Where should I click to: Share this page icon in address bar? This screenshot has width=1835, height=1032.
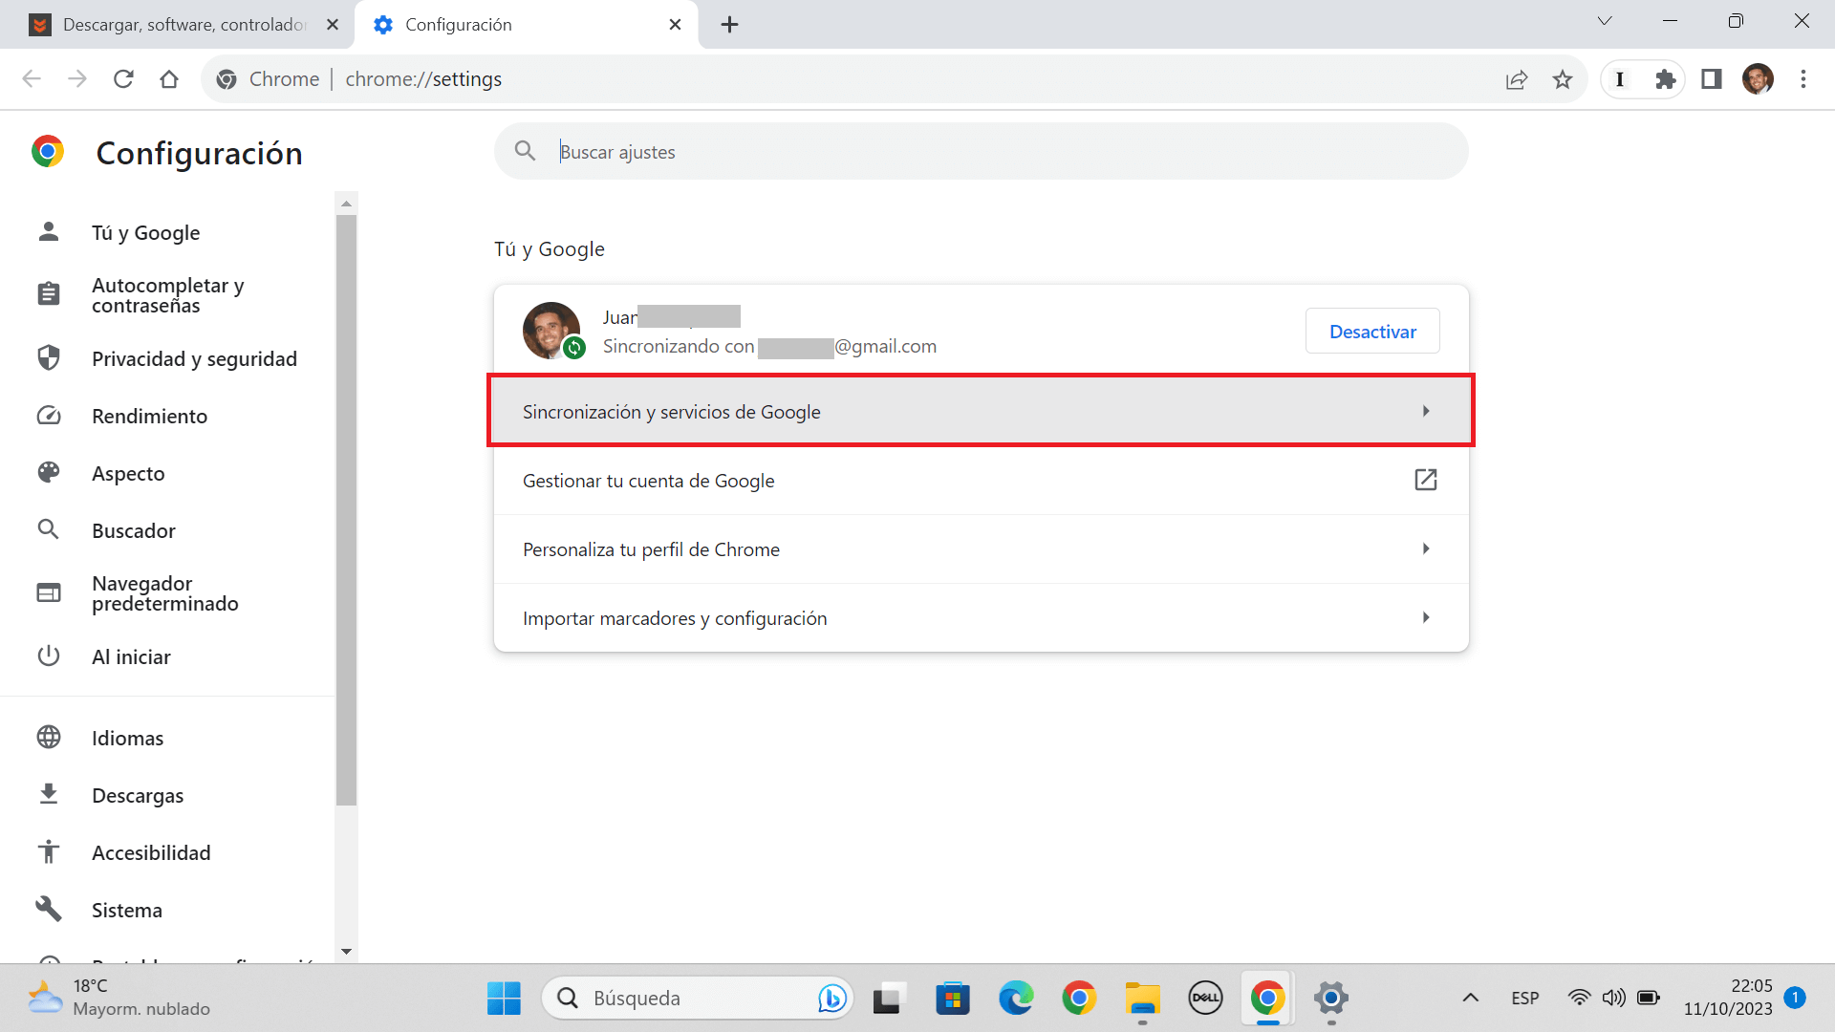pos(1517,79)
